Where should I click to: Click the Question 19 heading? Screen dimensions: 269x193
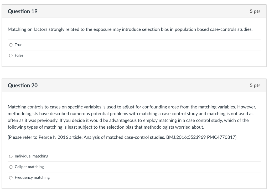point(23,11)
